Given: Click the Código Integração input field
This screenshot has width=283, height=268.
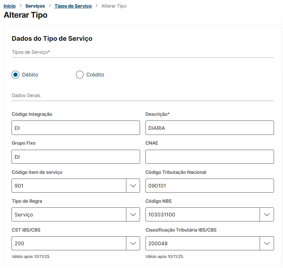Looking at the screenshot, I should point(76,128).
